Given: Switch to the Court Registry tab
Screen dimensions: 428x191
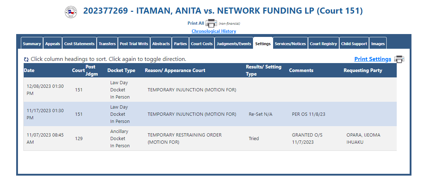Looking at the screenshot, I should [x=323, y=43].
